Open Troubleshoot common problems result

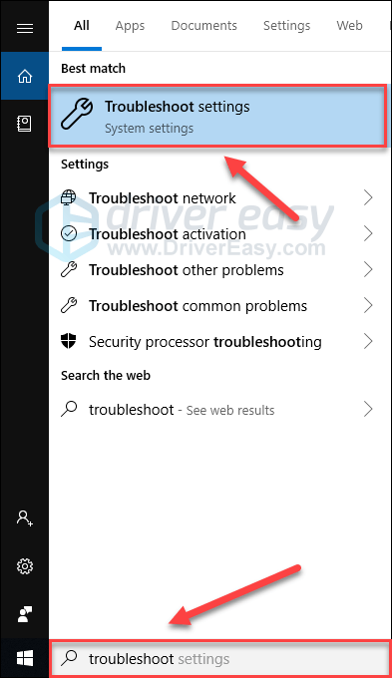click(x=216, y=306)
